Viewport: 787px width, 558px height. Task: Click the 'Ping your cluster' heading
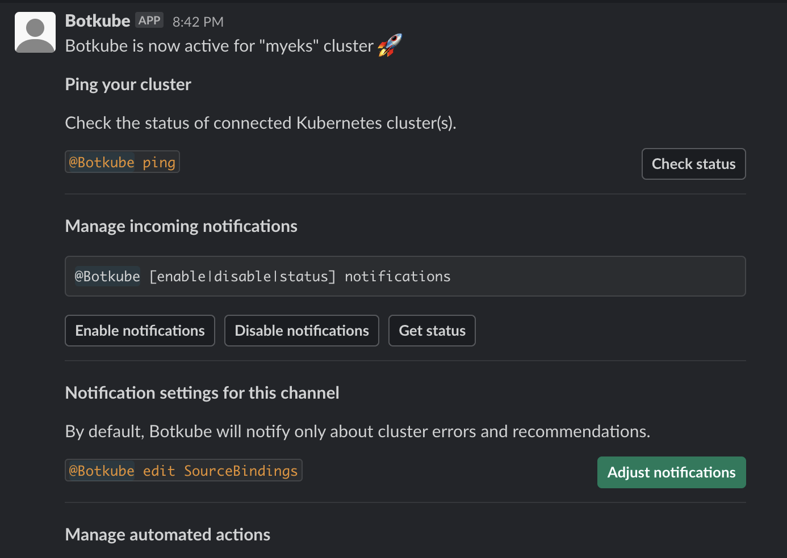click(128, 84)
